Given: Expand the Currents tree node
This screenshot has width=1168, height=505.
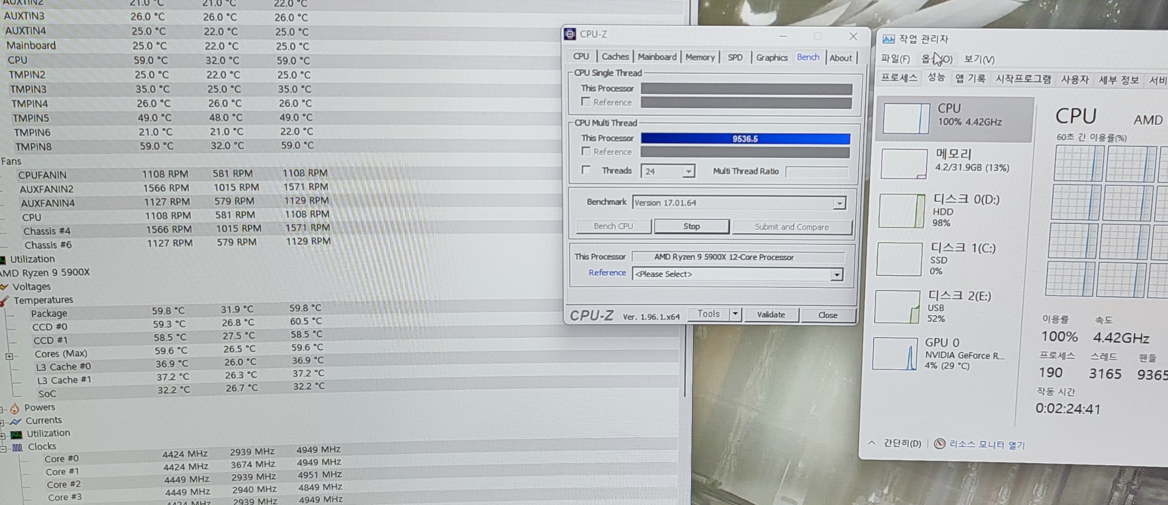Looking at the screenshot, I should (2, 423).
